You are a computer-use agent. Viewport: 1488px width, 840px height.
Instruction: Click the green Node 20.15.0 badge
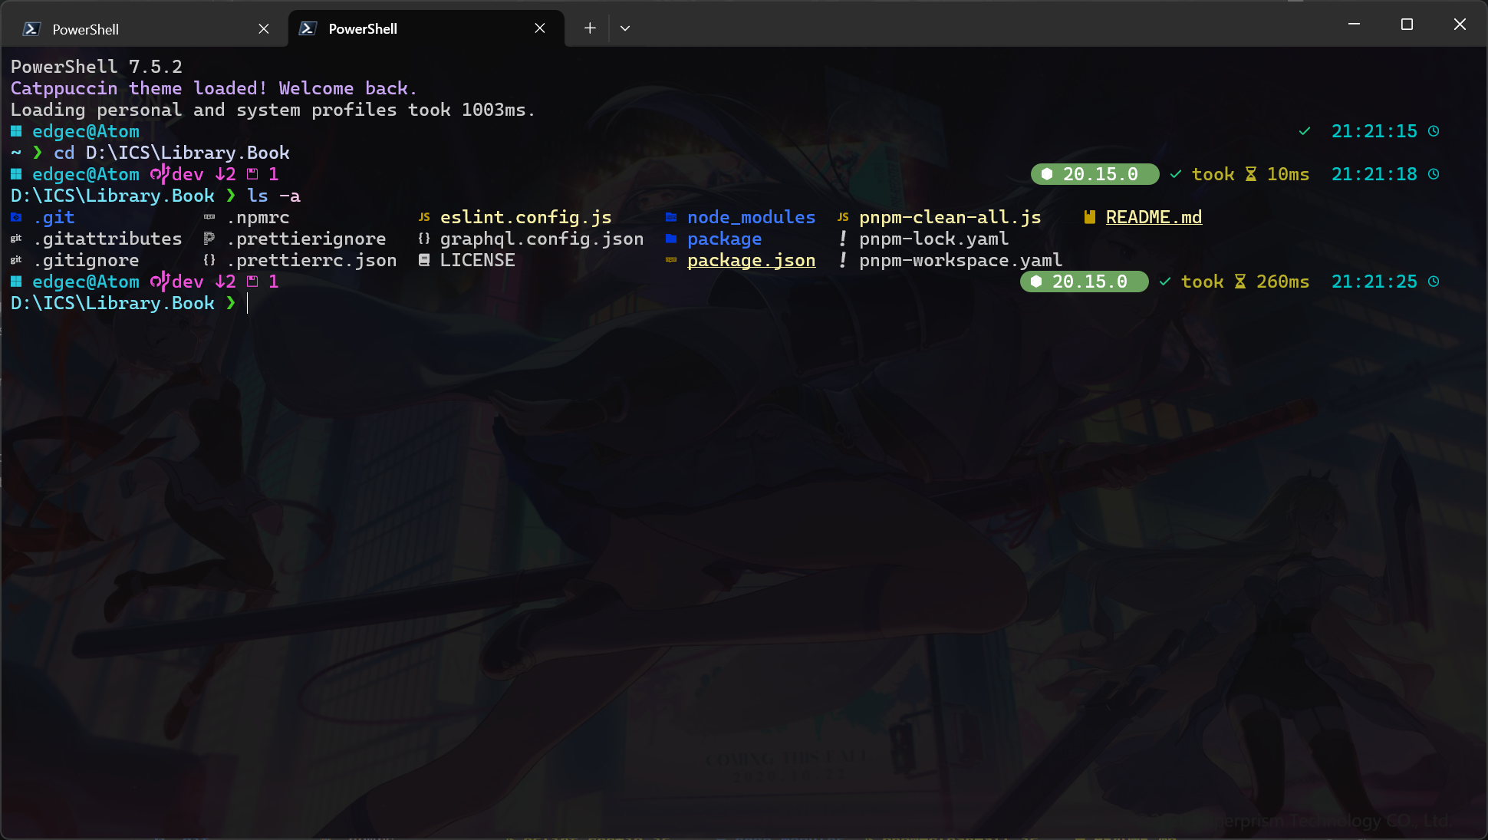[x=1084, y=282]
